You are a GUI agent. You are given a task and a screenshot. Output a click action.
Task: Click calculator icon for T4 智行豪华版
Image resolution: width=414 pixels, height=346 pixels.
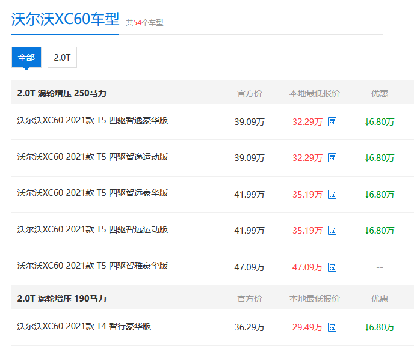332,327
